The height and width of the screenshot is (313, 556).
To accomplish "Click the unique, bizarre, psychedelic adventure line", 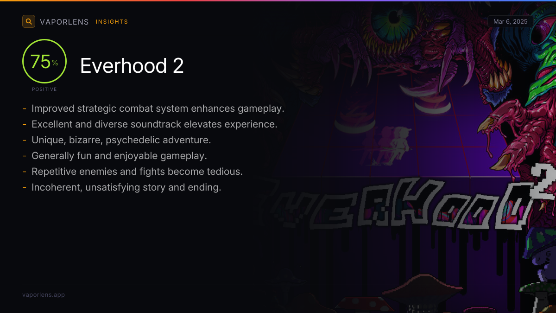I will tap(121, 140).
